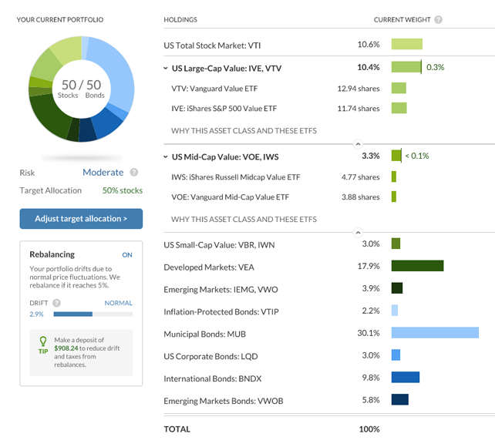Click the NORMAL drift status

[119, 303]
